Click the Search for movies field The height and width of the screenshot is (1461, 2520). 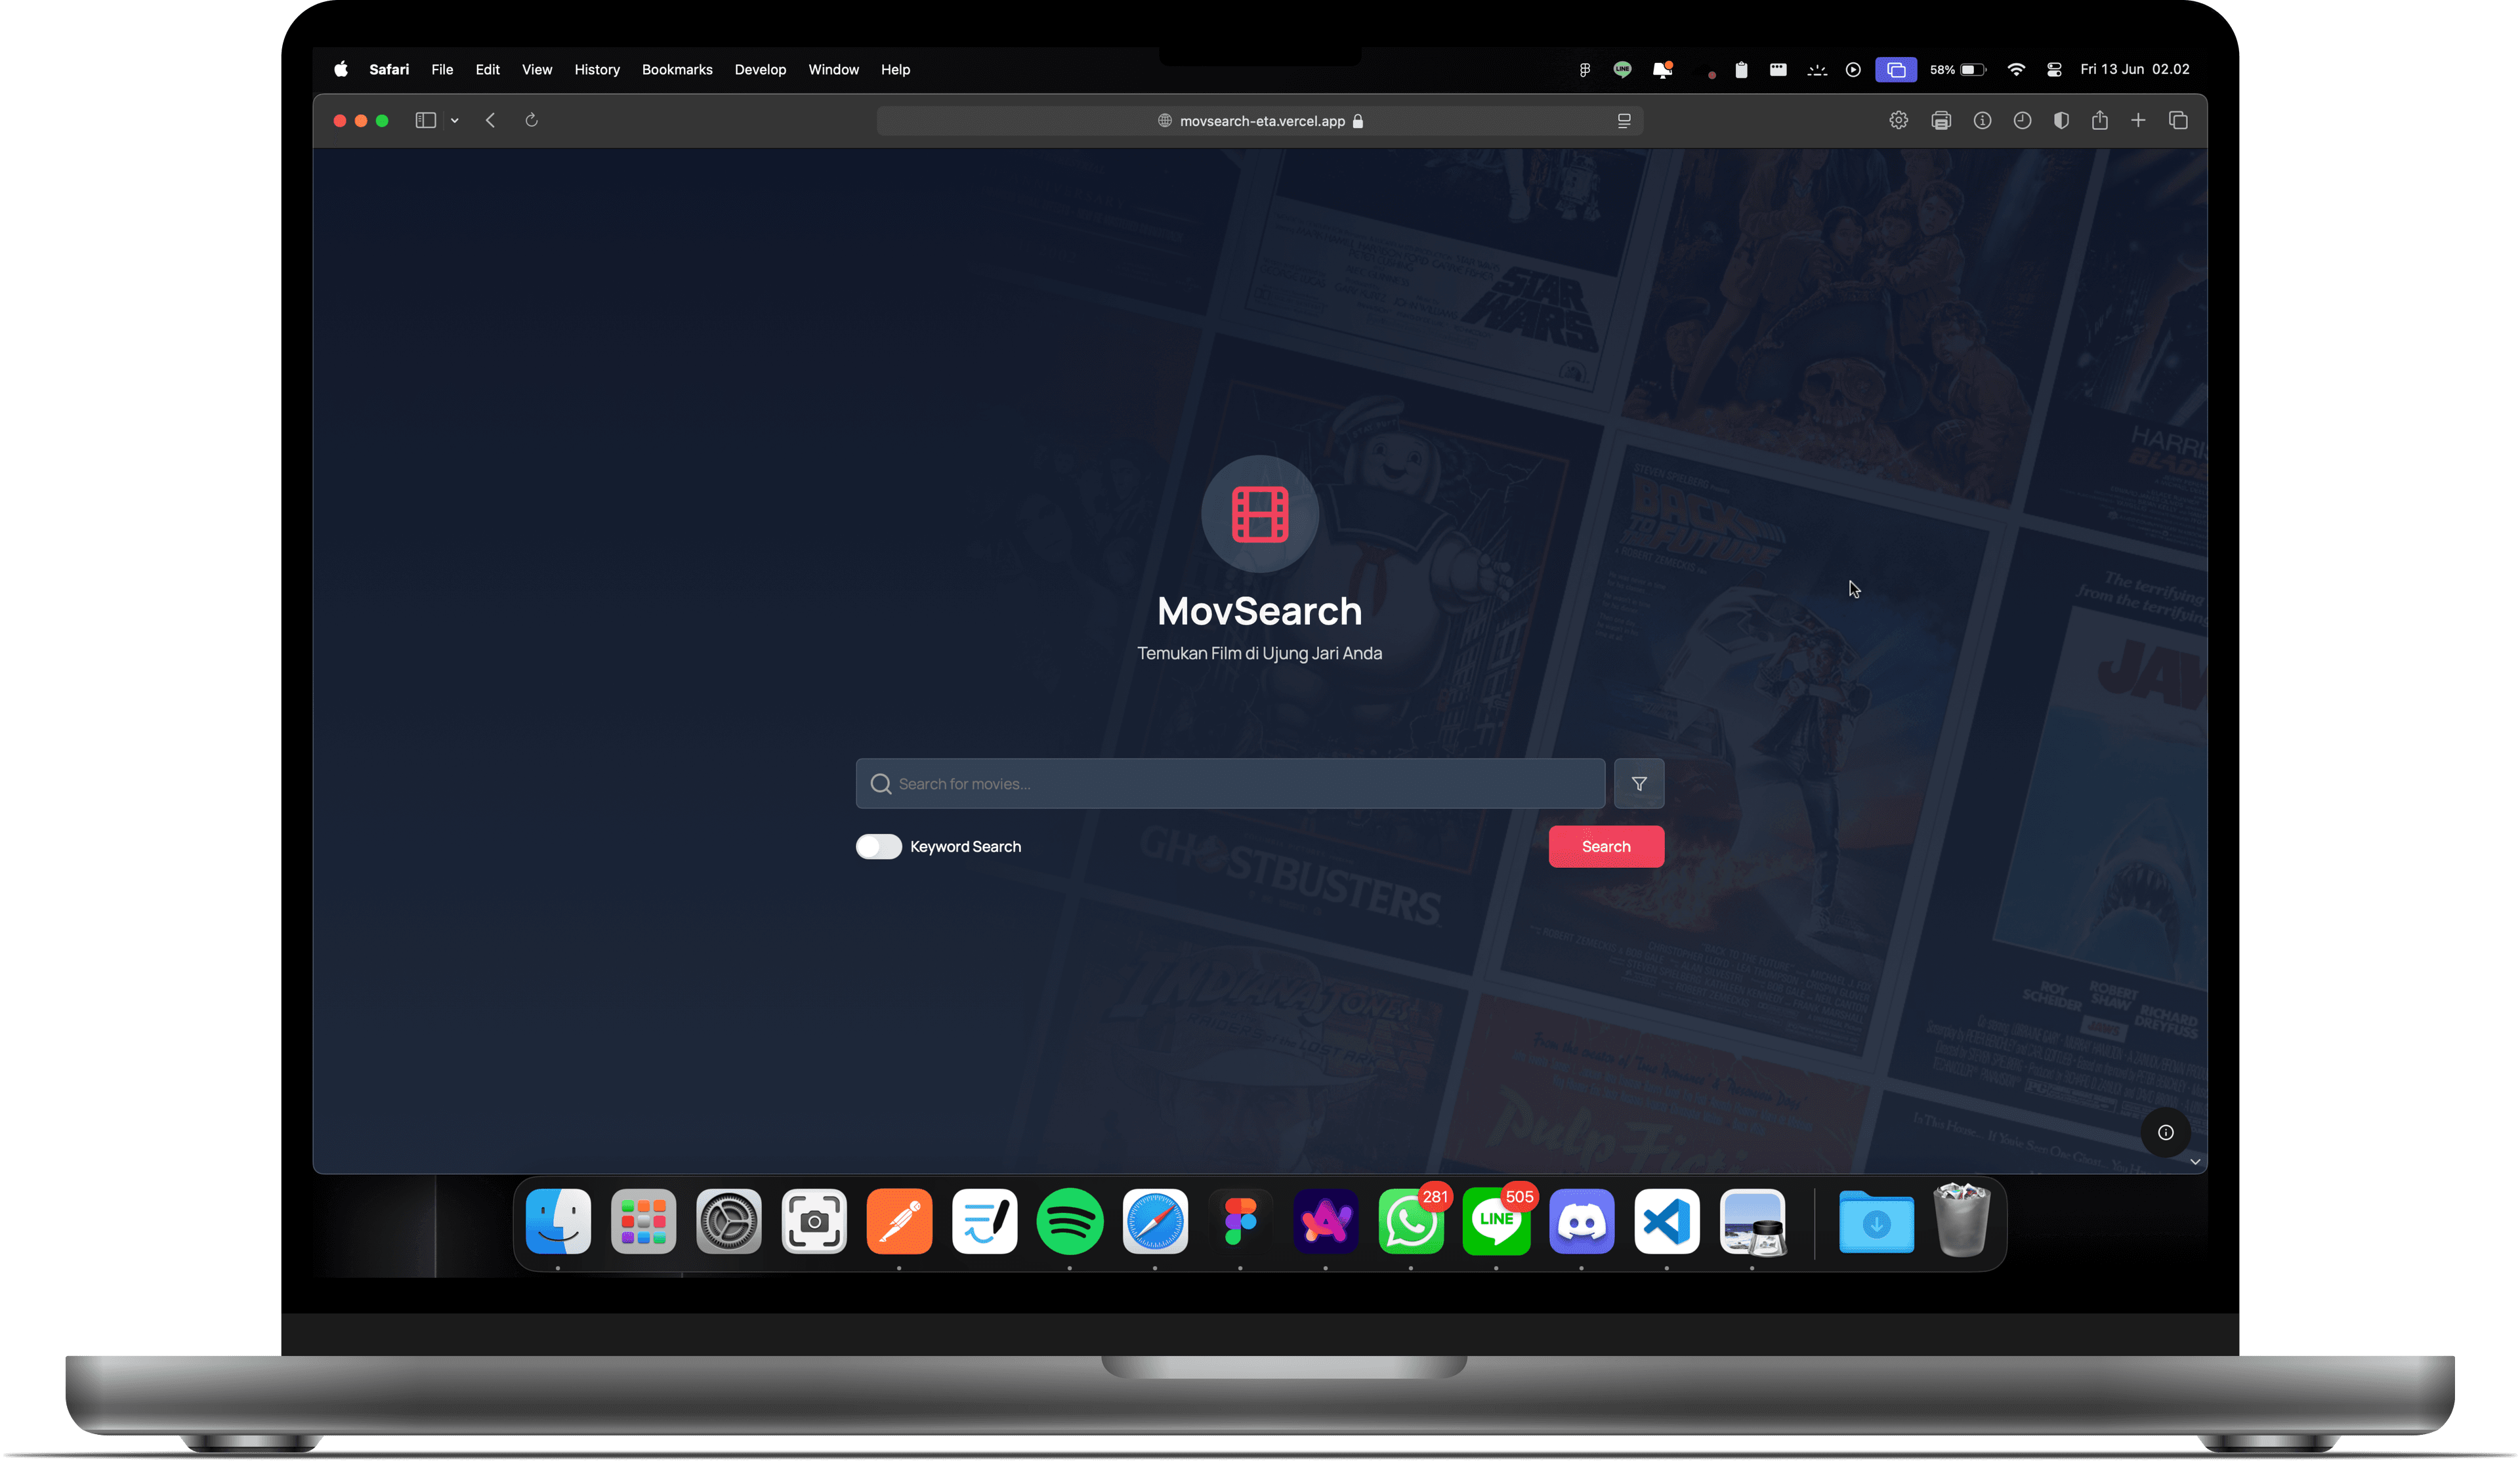[x=1230, y=784]
